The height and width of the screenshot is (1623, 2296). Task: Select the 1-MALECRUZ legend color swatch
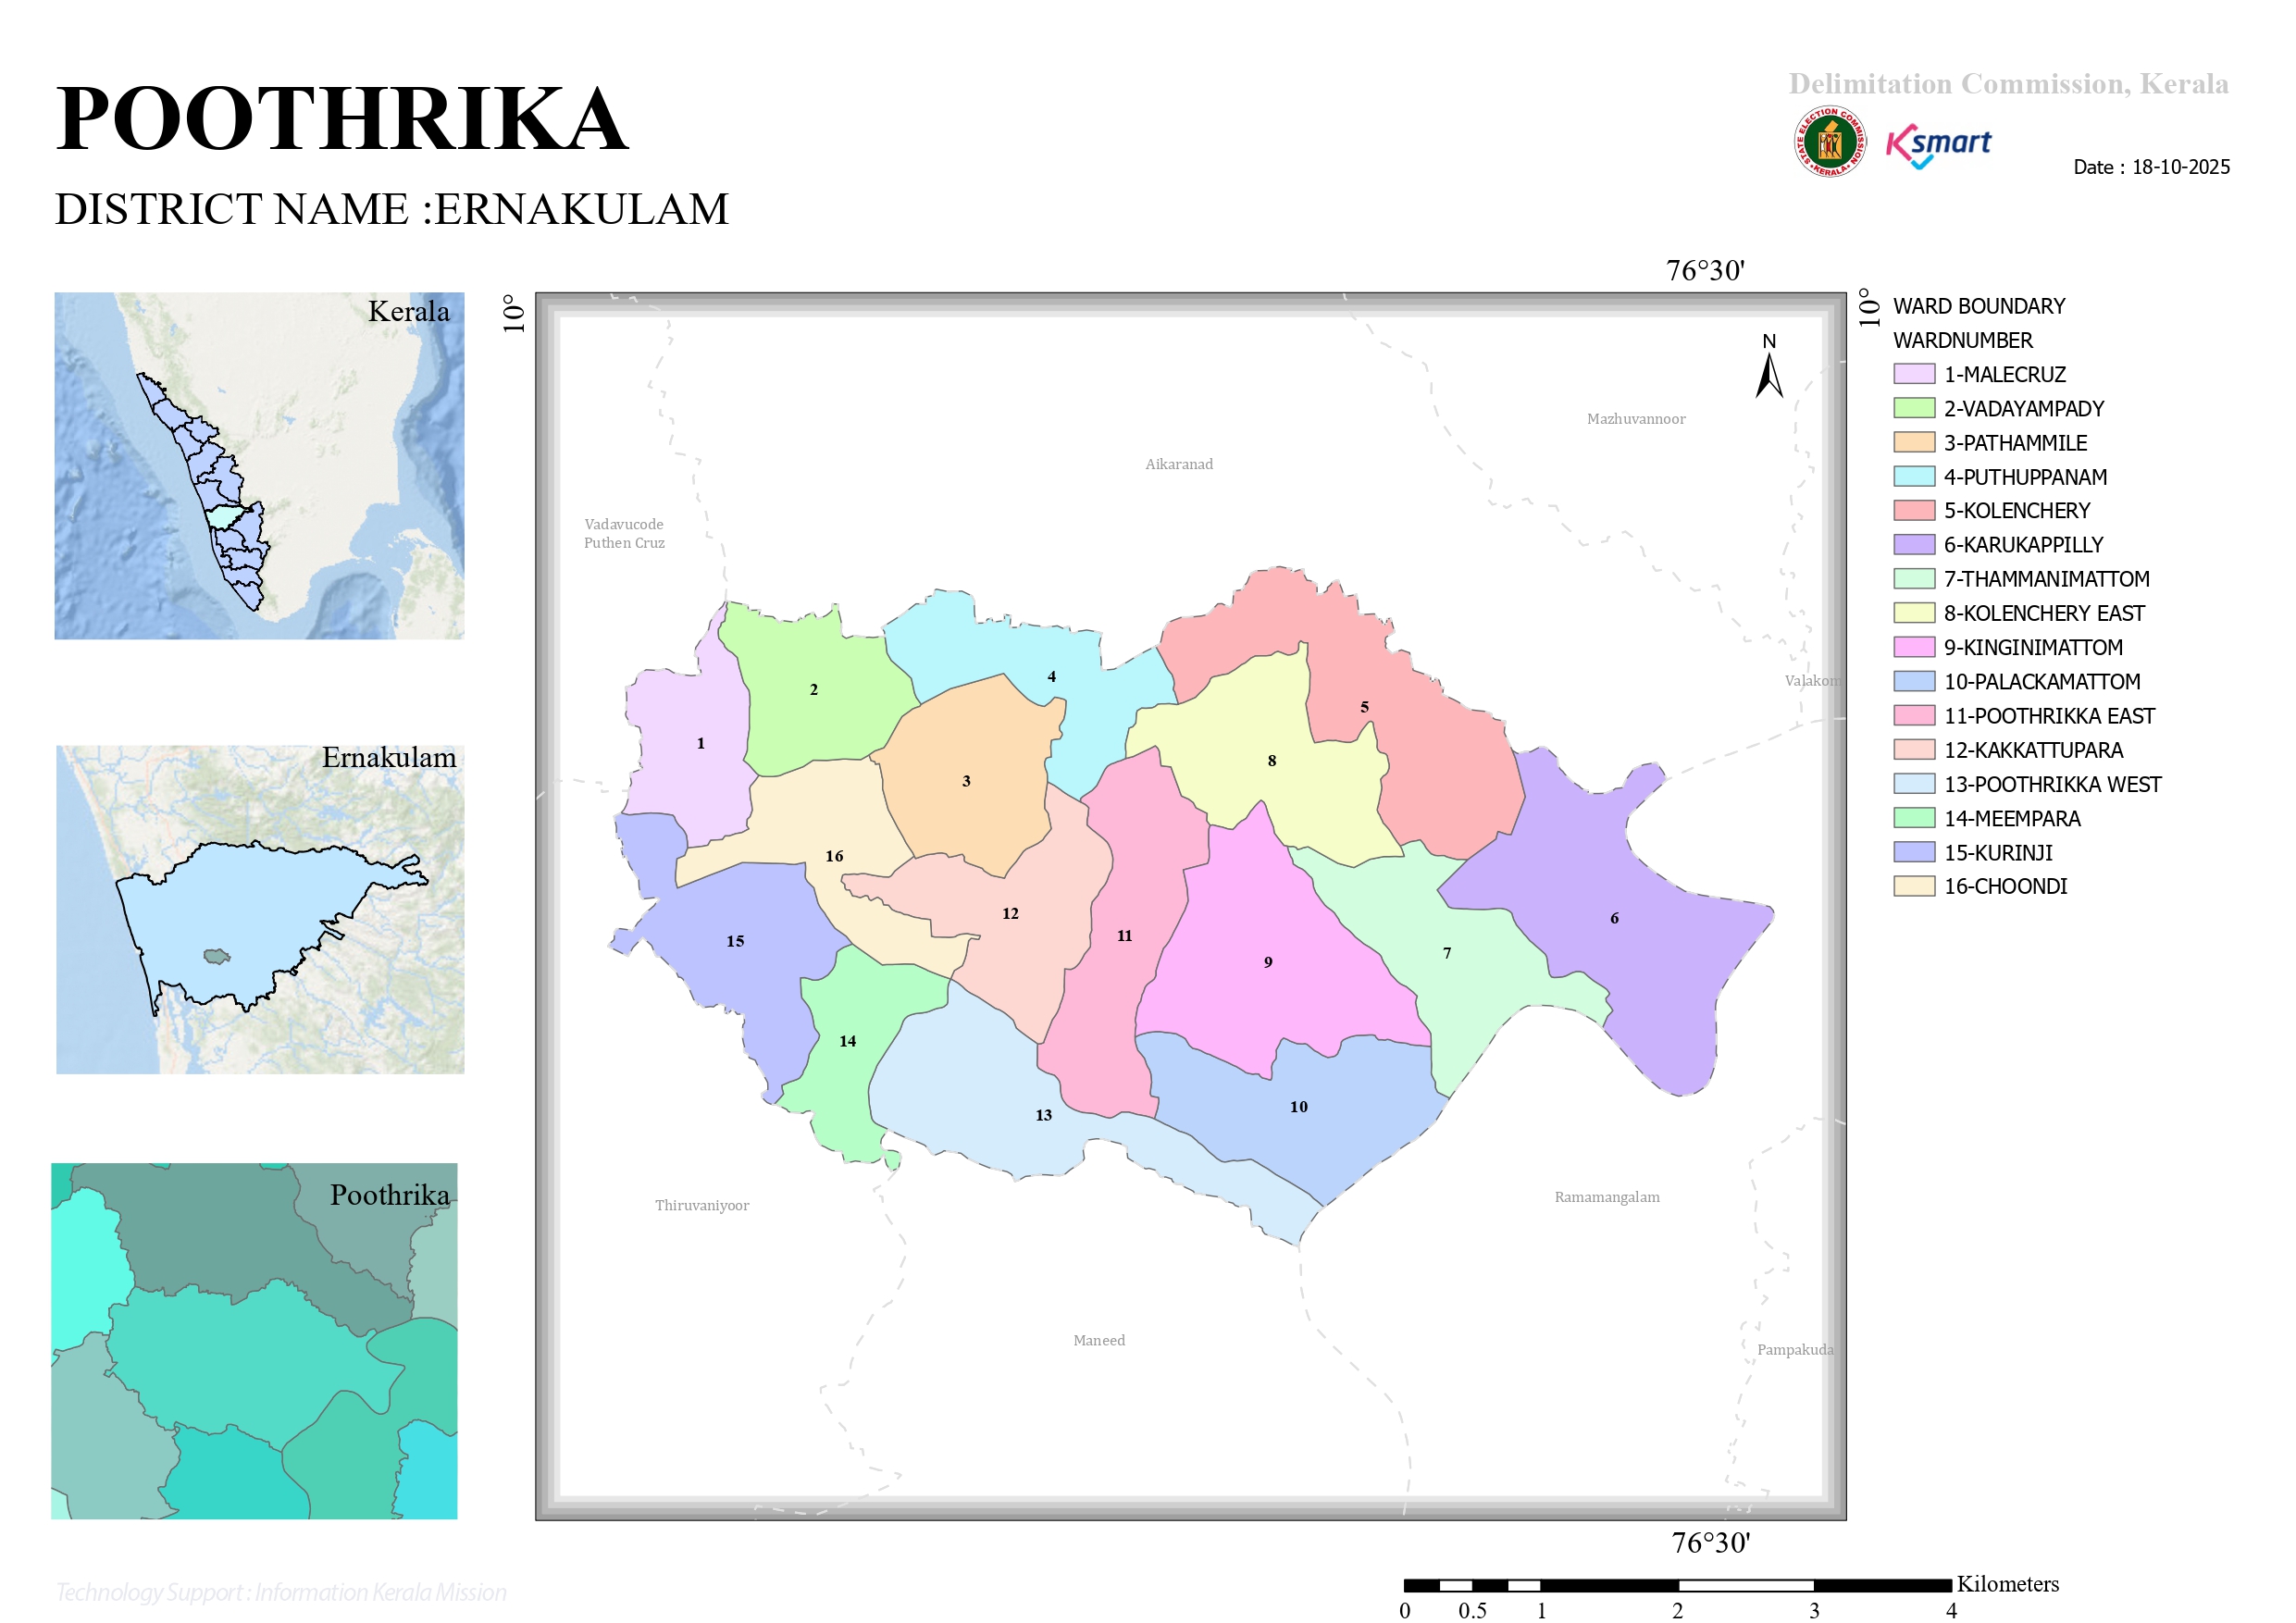(1914, 374)
